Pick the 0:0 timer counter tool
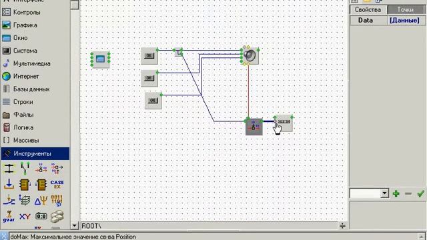The image size is (427, 240). click(41, 216)
